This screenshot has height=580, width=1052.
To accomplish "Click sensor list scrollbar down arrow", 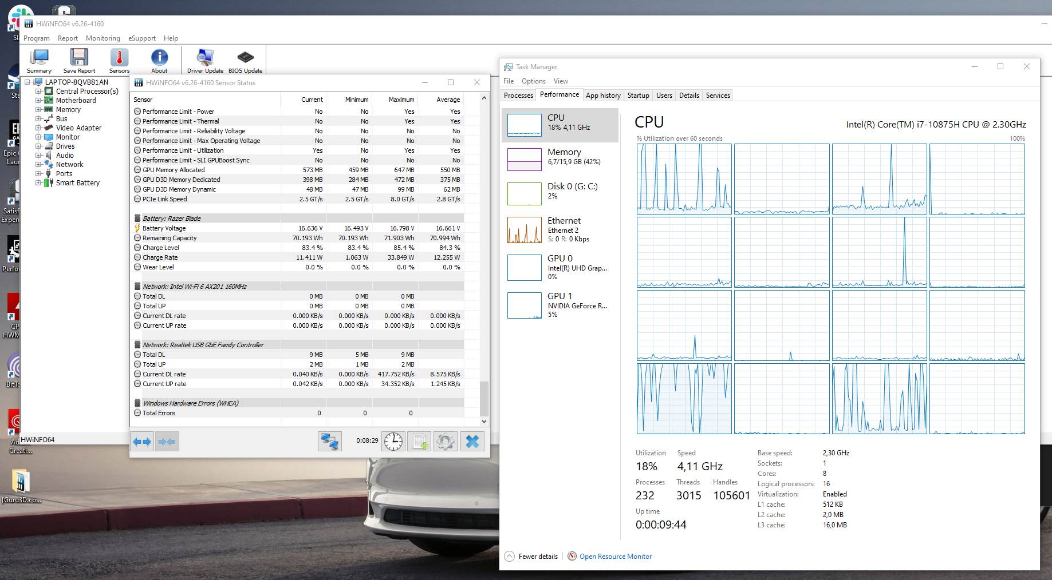I will tap(484, 422).
